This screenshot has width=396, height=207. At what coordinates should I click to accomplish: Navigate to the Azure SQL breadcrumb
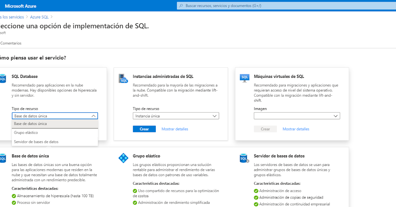(39, 17)
